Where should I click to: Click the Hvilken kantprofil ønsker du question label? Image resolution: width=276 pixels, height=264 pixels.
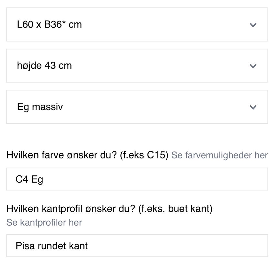coord(71,208)
